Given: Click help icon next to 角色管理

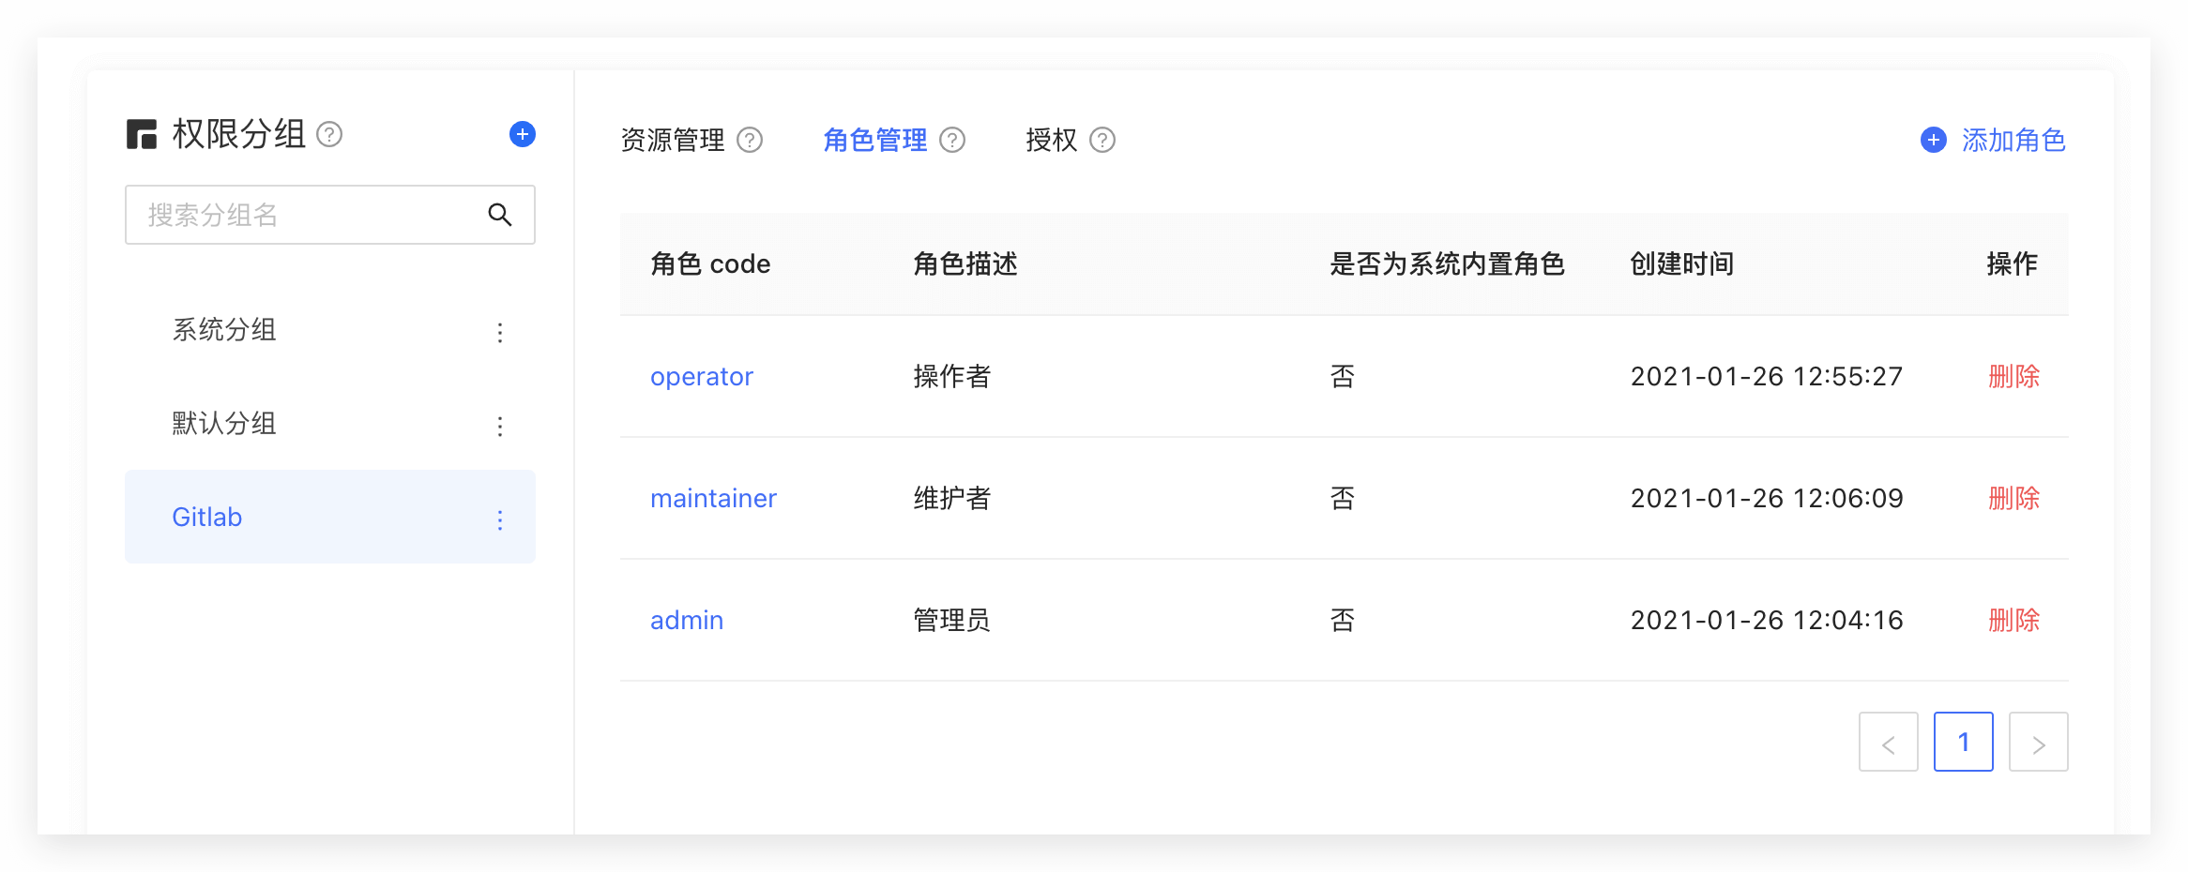Looking at the screenshot, I should click(952, 141).
